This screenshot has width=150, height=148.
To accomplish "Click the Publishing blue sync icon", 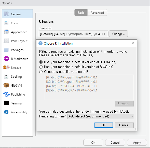I will coord(6,94).
